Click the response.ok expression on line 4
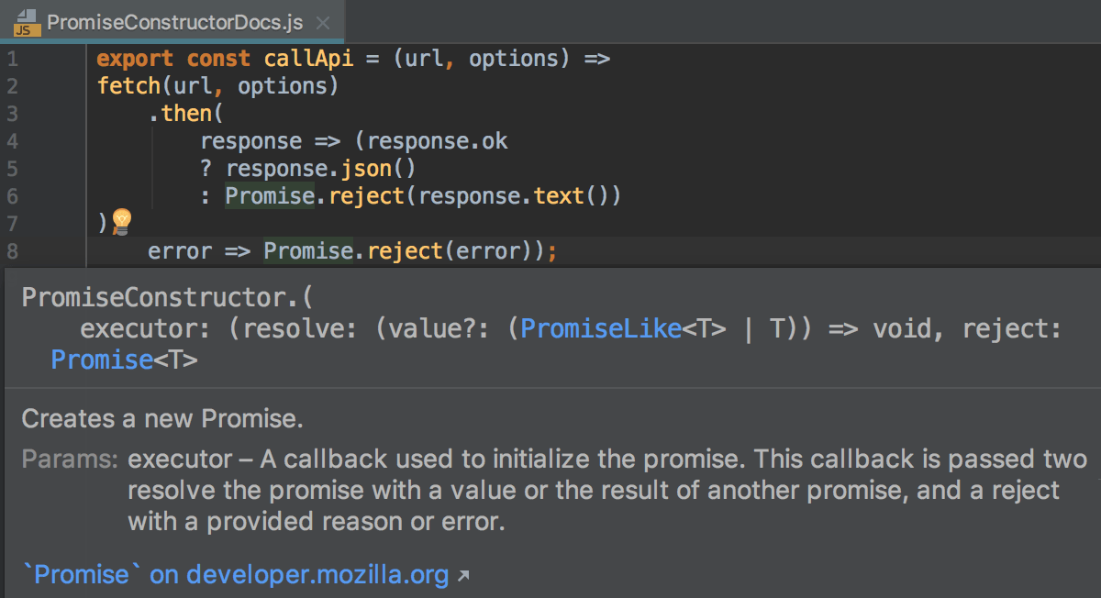The width and height of the screenshot is (1101, 598). (437, 139)
